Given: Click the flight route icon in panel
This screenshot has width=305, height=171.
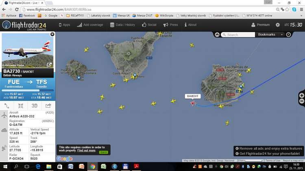Looking at the screenshot, I should 7,106.
